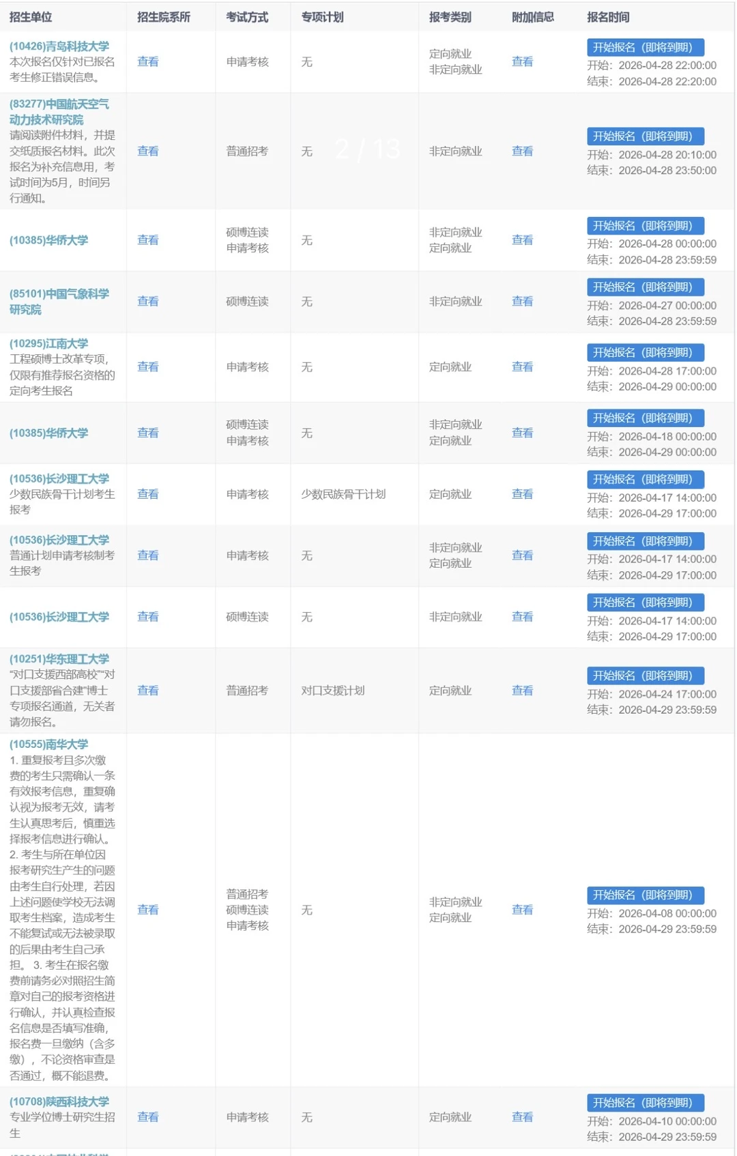The width and height of the screenshot is (737, 1156).
Task: Click the 考试方式 column header
Action: [x=247, y=17]
